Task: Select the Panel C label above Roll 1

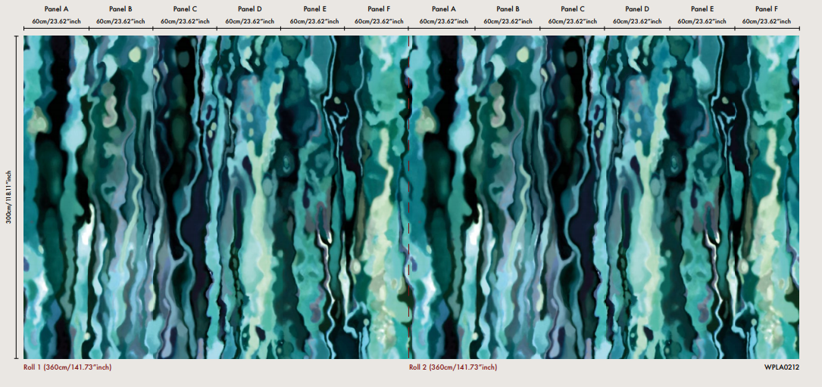Action: (185, 9)
